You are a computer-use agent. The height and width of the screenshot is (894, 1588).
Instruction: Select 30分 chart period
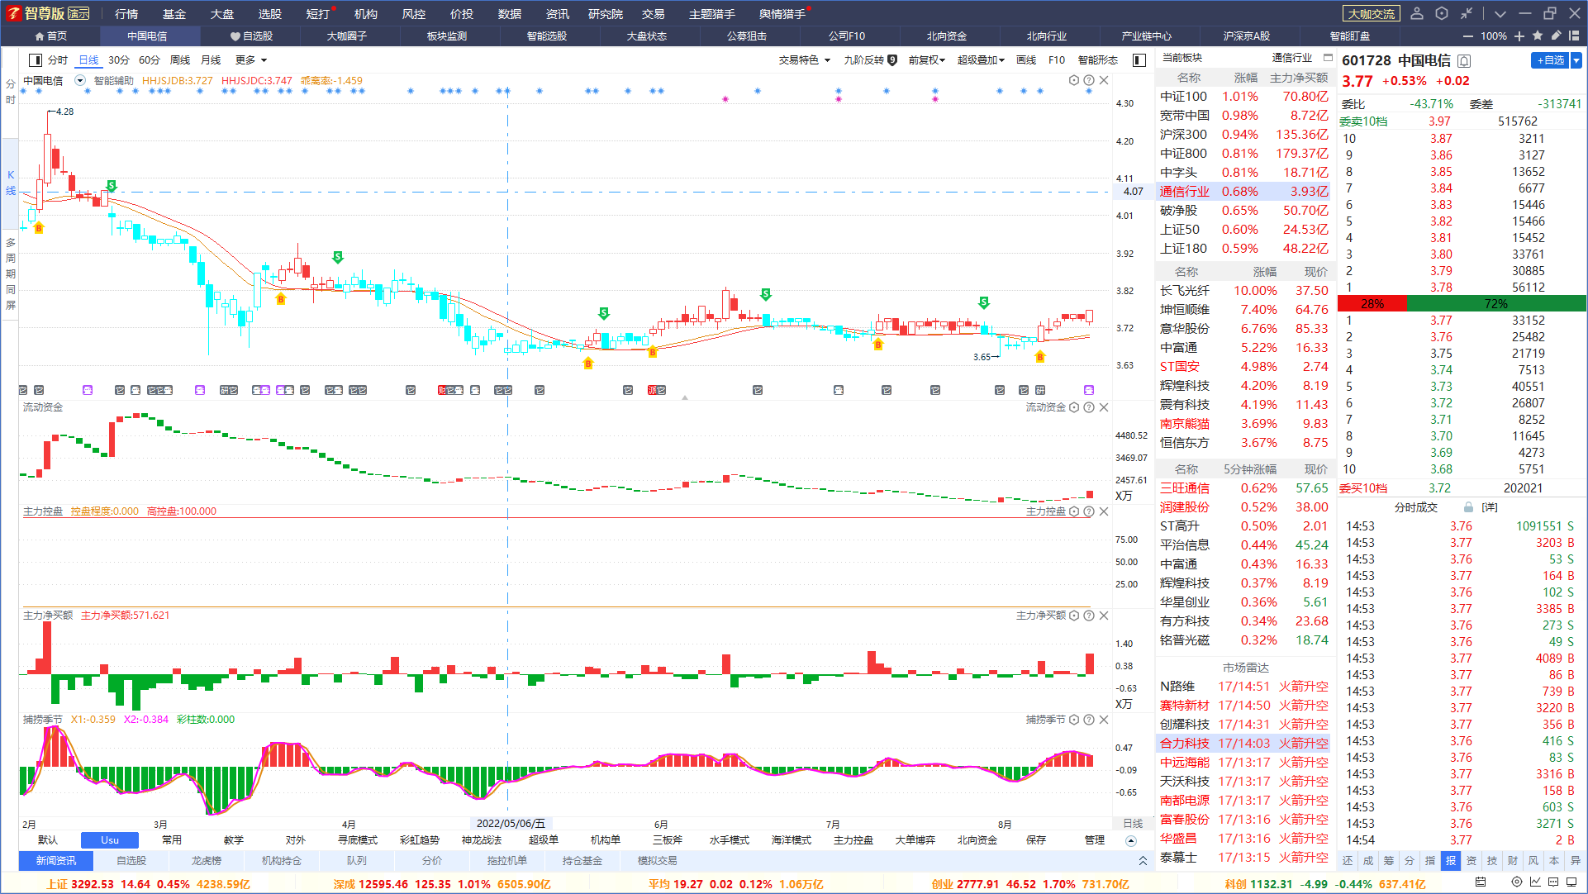point(119,59)
